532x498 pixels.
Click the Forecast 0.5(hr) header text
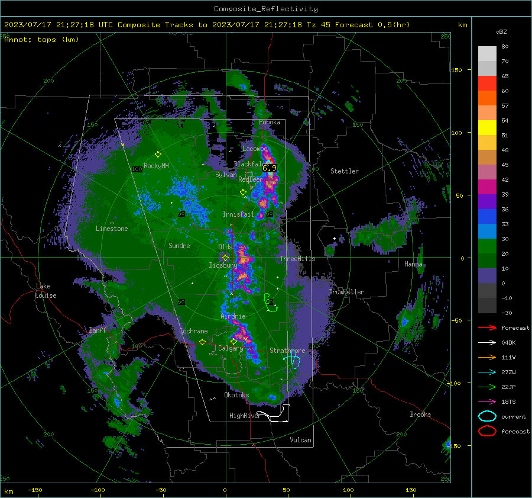click(x=372, y=25)
